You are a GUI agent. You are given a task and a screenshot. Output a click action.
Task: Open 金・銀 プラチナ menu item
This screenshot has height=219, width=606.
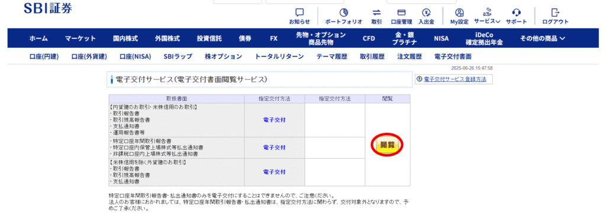tap(404, 38)
